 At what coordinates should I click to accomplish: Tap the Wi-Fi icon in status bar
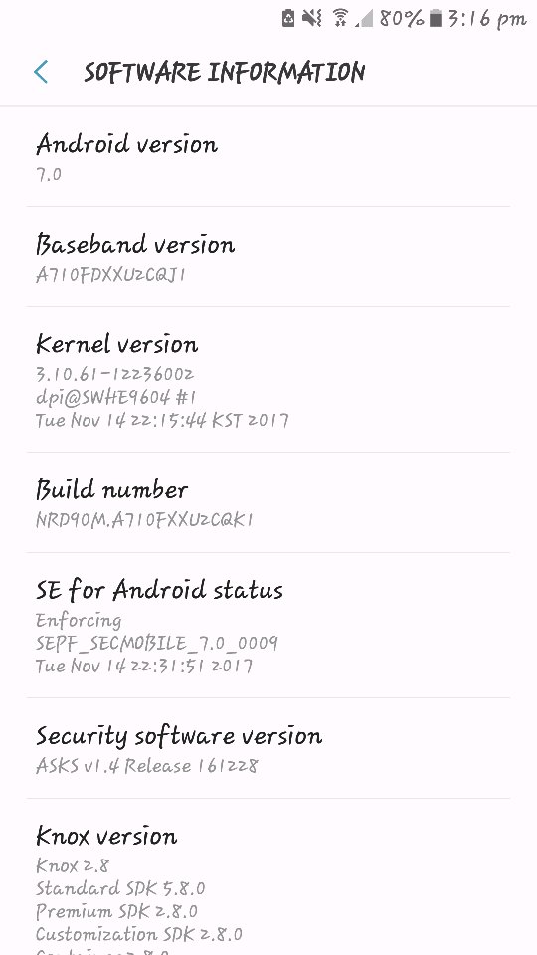coord(340,18)
